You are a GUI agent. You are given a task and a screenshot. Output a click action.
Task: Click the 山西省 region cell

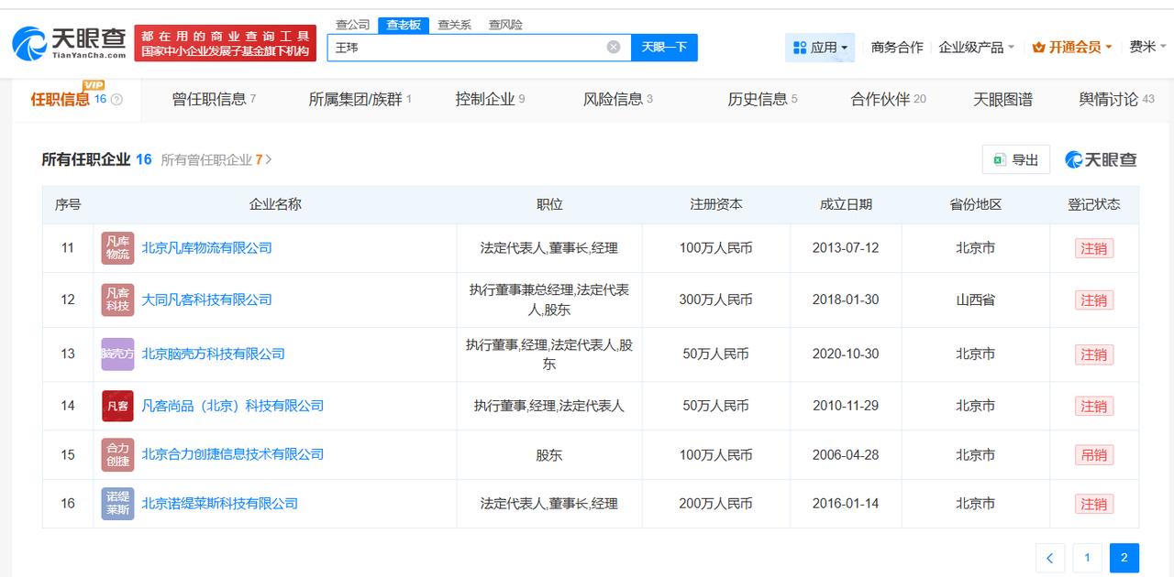(976, 299)
